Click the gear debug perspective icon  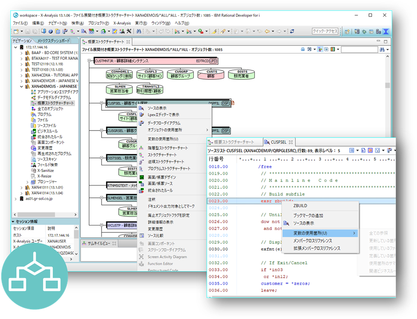[364, 31]
